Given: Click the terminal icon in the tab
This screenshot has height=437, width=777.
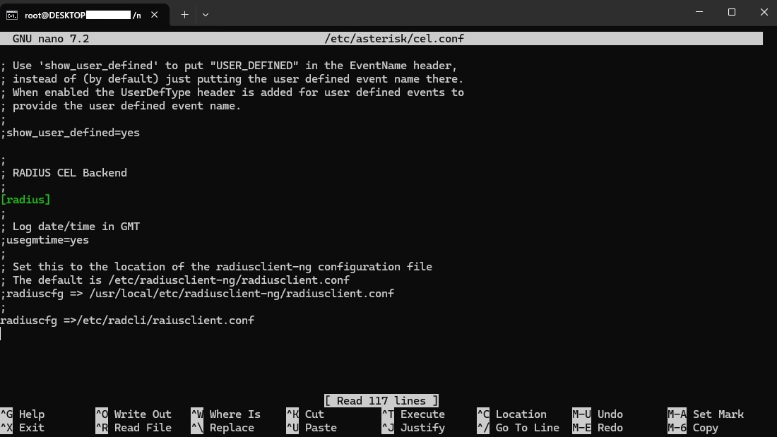Looking at the screenshot, I should pyautogui.click(x=12, y=16).
